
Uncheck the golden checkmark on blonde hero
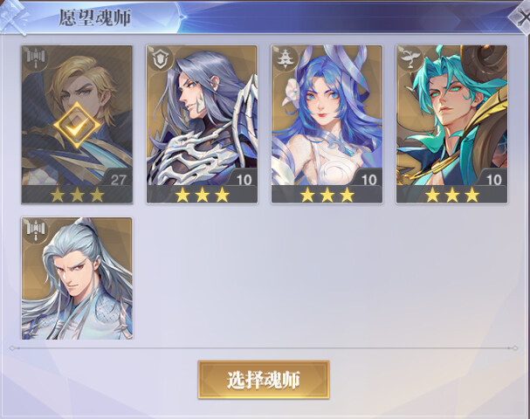coord(77,125)
